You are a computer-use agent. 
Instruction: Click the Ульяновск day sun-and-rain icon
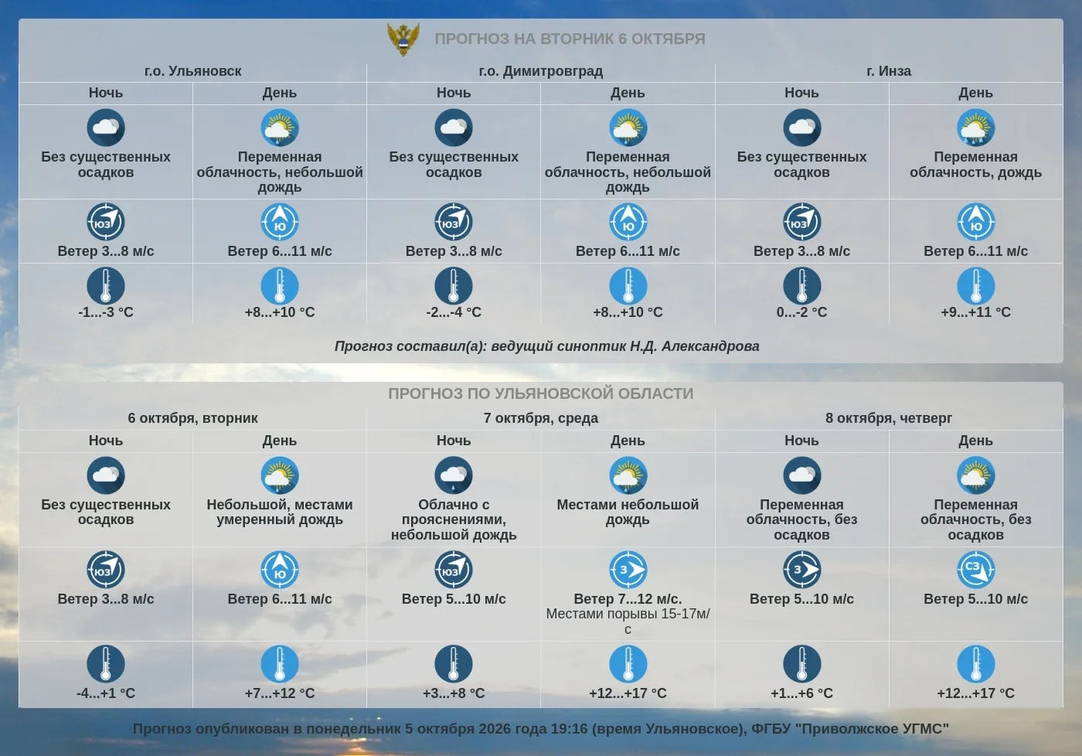click(280, 128)
